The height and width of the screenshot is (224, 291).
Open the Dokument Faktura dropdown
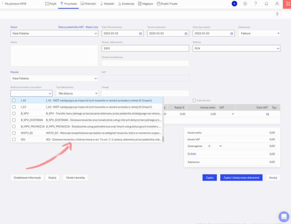[259, 33]
